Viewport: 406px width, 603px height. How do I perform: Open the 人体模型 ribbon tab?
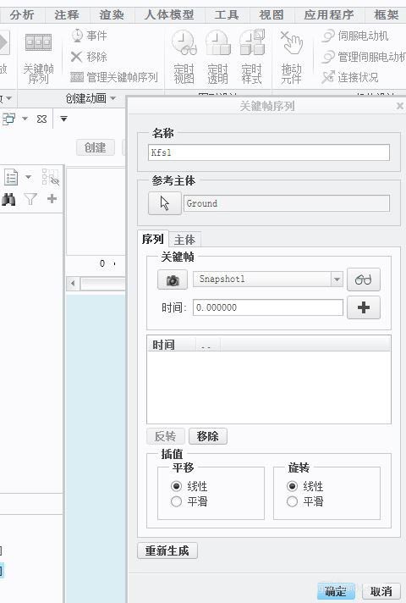(x=169, y=15)
